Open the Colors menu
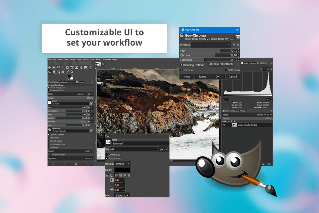The height and width of the screenshot is (213, 319). coord(86,60)
